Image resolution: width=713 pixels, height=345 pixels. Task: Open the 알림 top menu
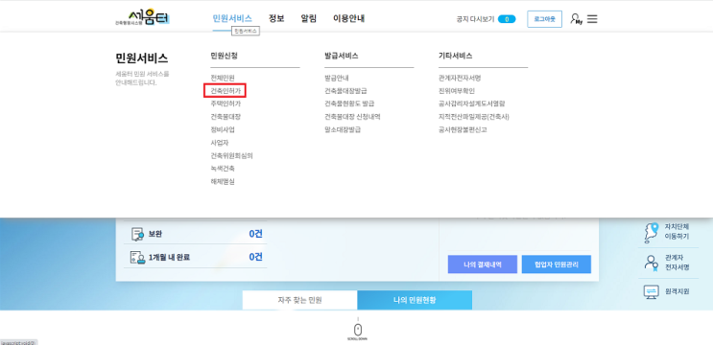tap(308, 18)
